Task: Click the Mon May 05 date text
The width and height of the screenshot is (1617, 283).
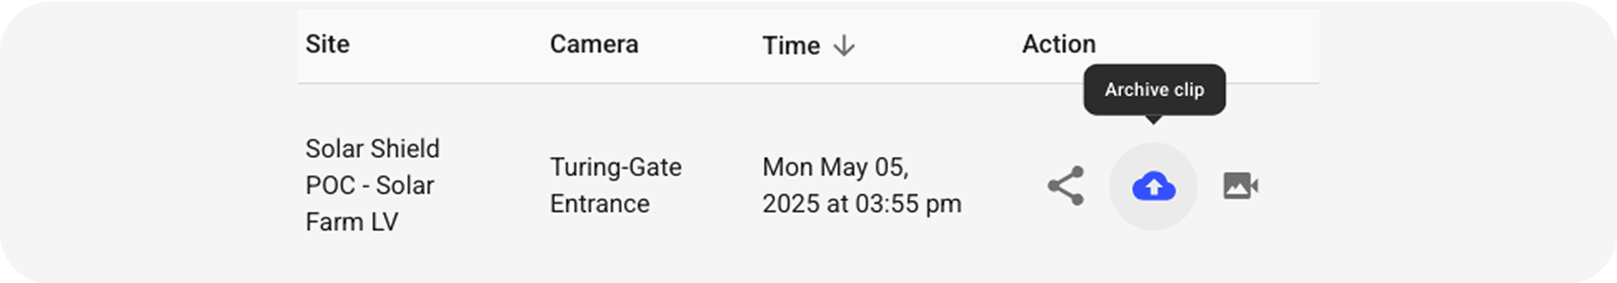Action: (836, 167)
